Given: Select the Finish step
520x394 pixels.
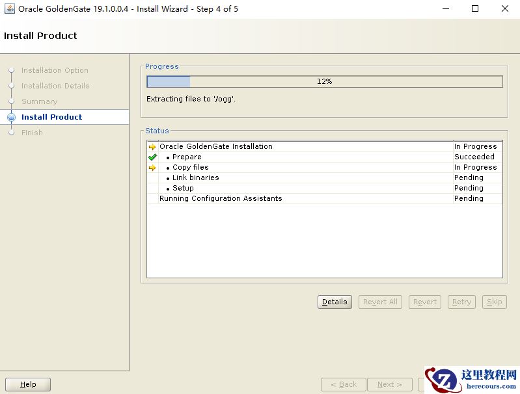Looking at the screenshot, I should click(32, 133).
